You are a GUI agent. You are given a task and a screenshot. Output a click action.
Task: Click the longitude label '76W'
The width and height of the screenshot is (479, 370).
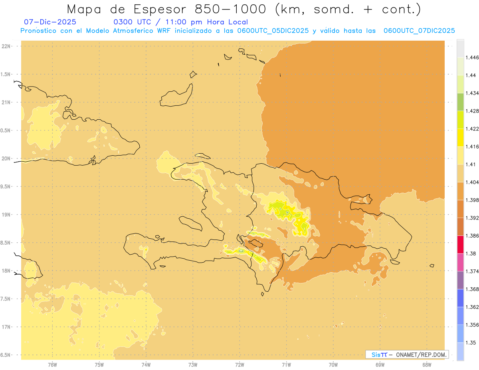52,364
